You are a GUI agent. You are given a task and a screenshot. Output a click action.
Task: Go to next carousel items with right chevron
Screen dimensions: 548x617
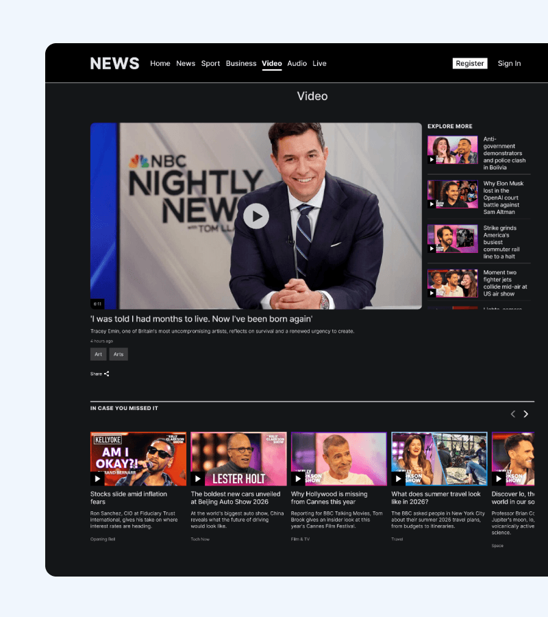click(525, 414)
